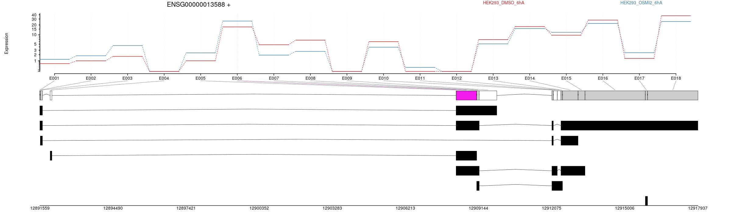Click exon label E018
The image size is (731, 213).
[676, 78]
